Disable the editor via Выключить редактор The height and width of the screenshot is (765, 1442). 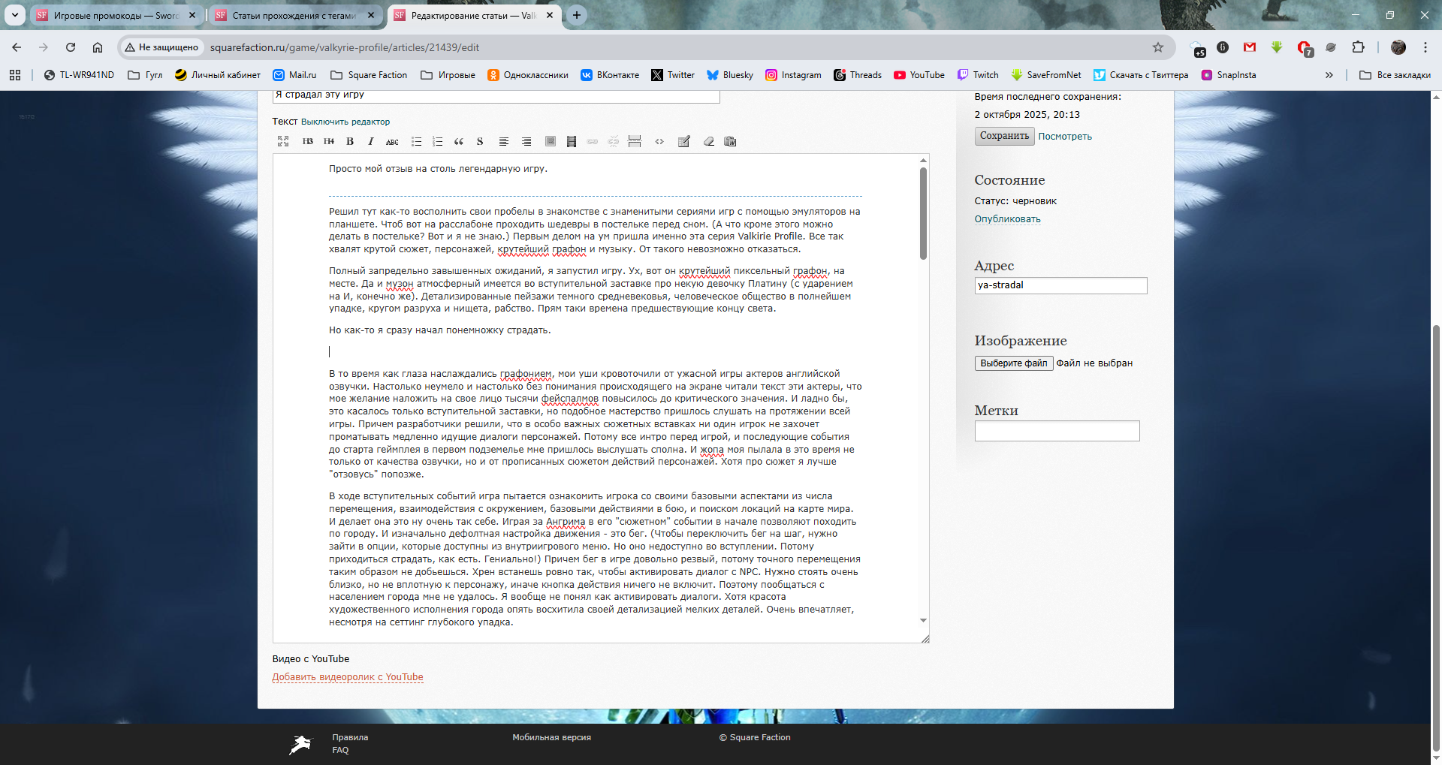tap(345, 122)
